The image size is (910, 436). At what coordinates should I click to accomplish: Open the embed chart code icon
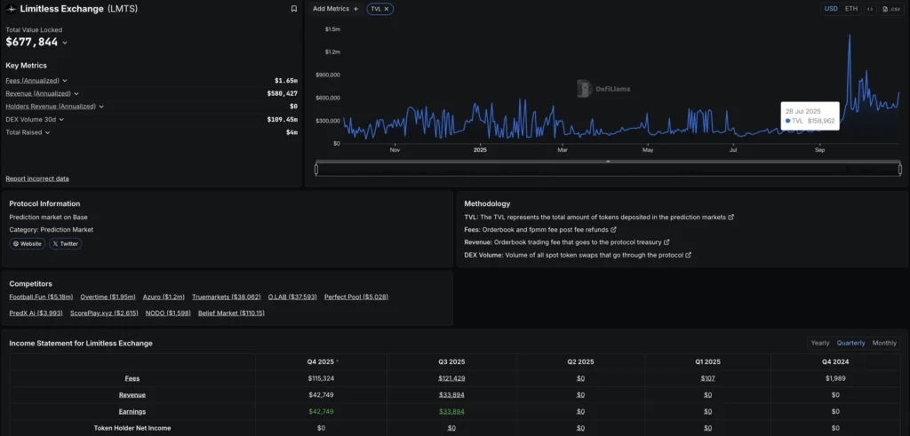click(x=870, y=9)
